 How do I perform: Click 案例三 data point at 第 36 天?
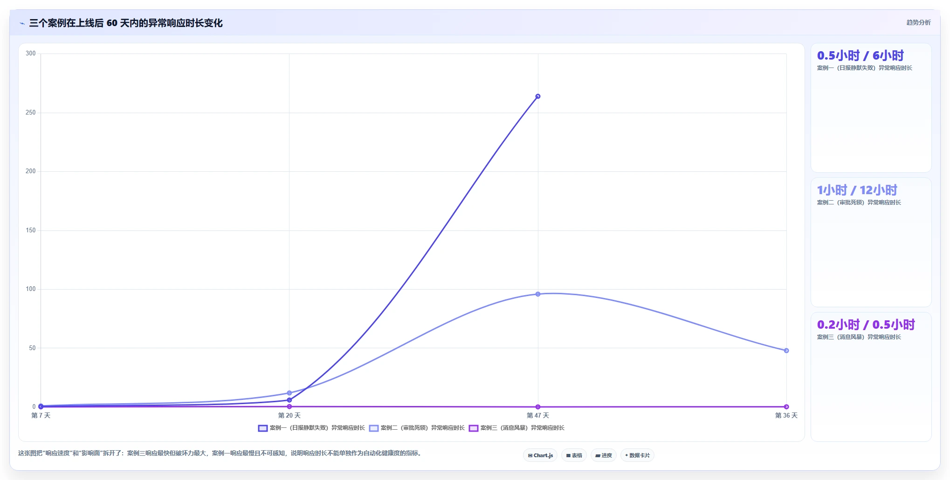[786, 407]
